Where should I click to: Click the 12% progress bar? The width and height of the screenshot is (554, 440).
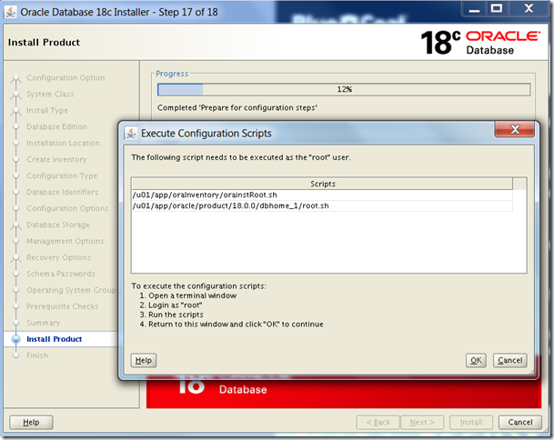[344, 89]
